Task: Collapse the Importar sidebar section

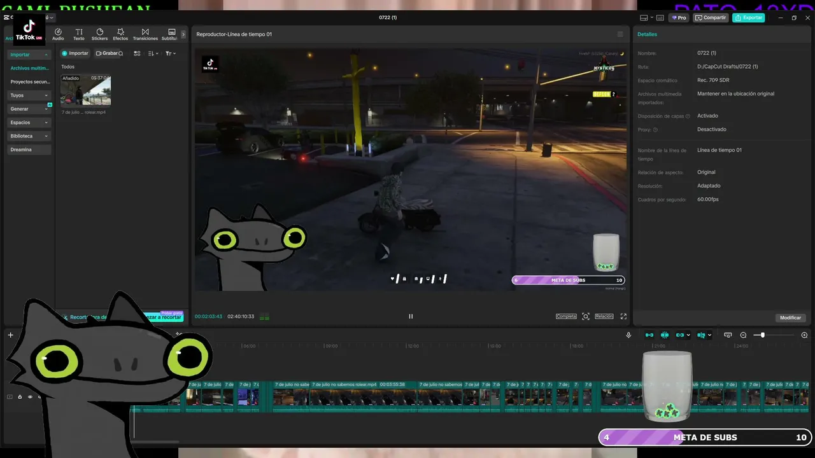Action: pos(29,55)
